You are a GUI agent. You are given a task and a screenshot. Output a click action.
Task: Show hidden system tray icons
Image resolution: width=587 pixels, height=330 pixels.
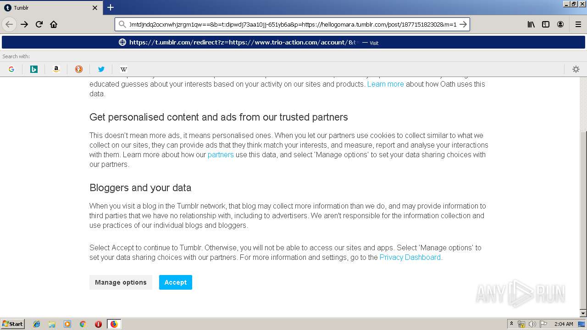(512, 324)
